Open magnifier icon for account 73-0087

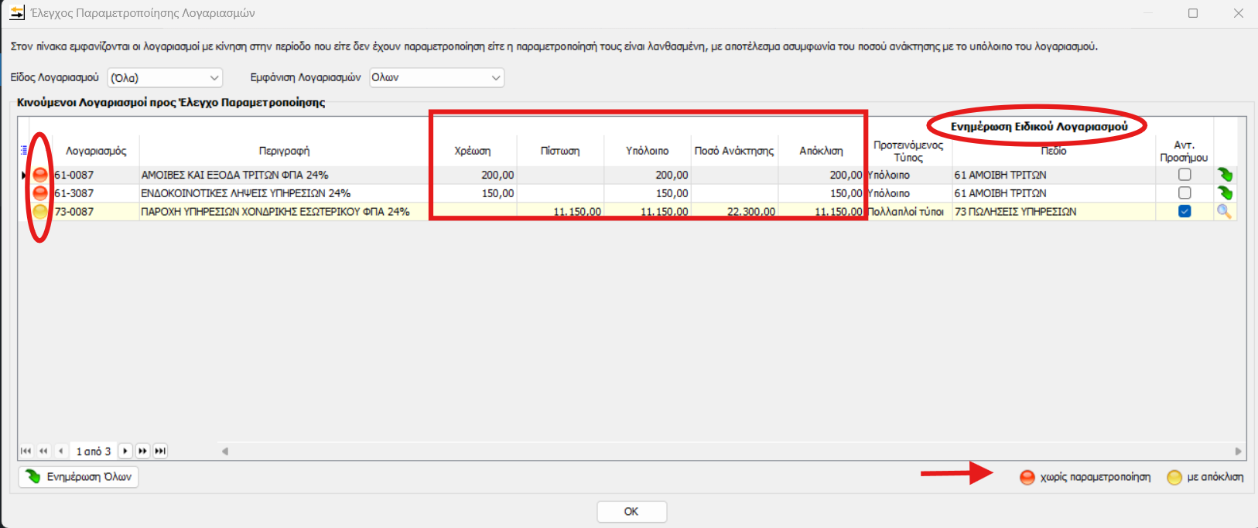(1224, 212)
